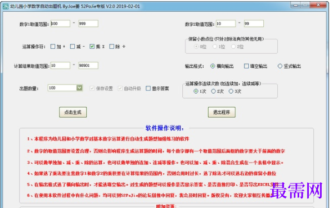Select the 0位 decimal radio button
The height and width of the screenshot is (208, 333).
click(196, 47)
